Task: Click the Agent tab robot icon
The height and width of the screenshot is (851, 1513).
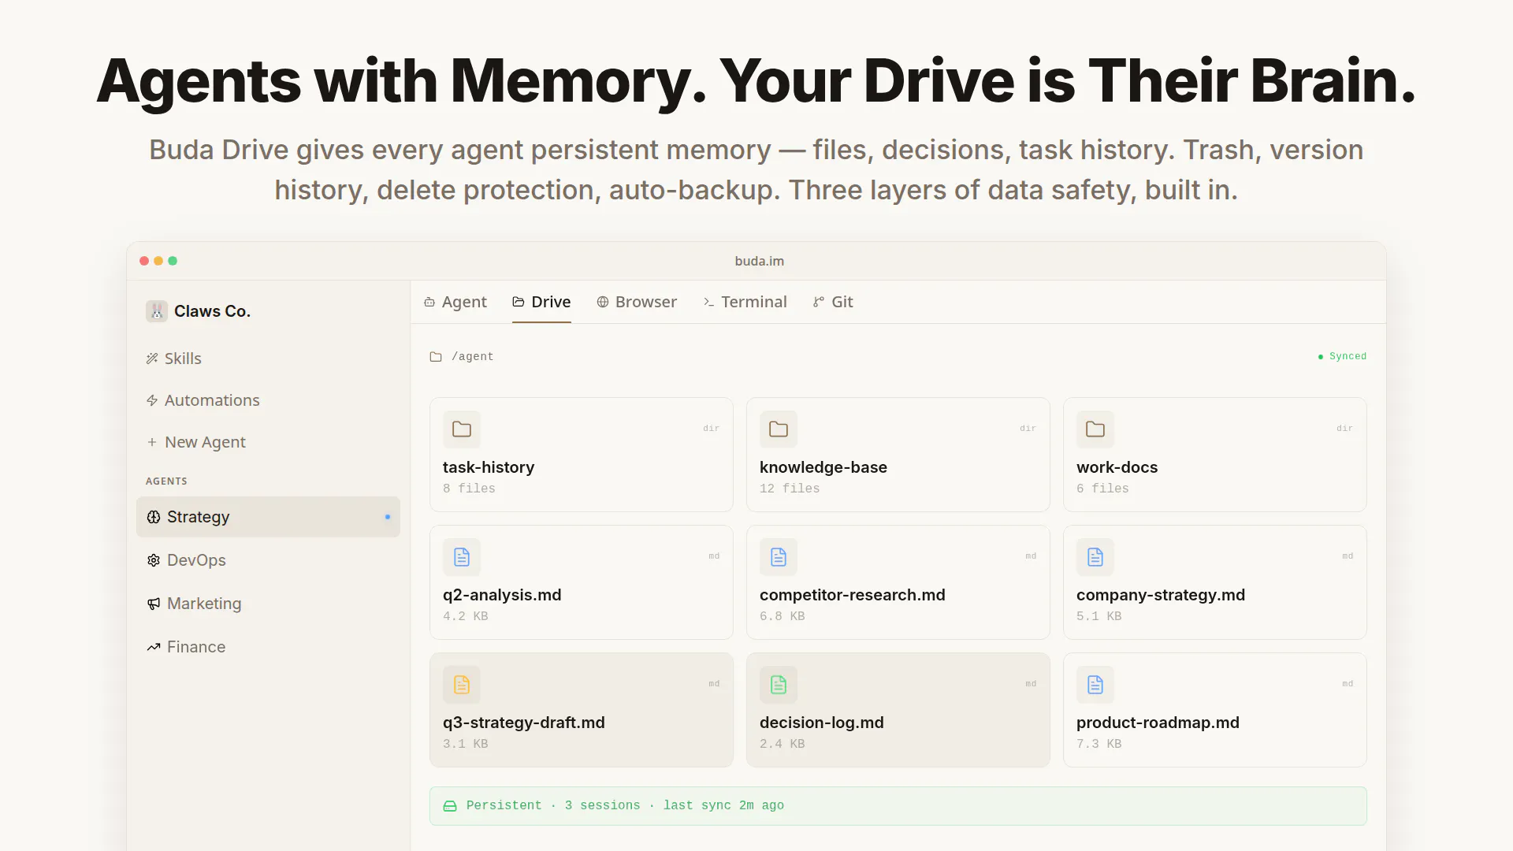Action: 429,302
